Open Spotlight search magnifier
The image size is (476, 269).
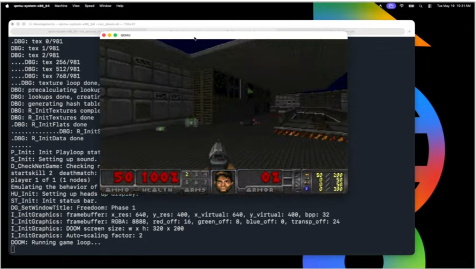pos(420,6)
